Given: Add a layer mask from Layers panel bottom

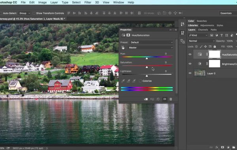Looking at the screenshot, I should coord(222,147).
